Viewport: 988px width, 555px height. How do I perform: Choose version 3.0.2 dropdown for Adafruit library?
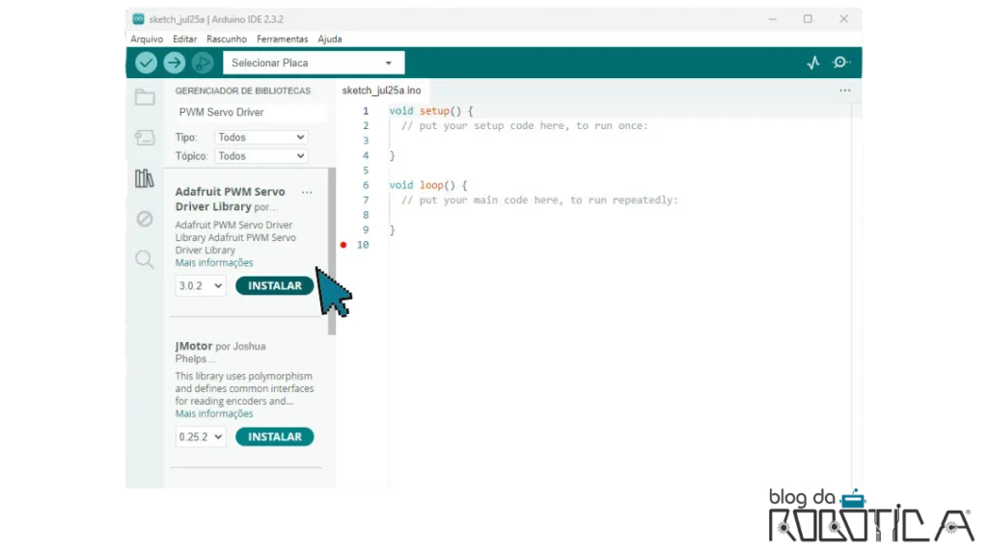tap(201, 285)
